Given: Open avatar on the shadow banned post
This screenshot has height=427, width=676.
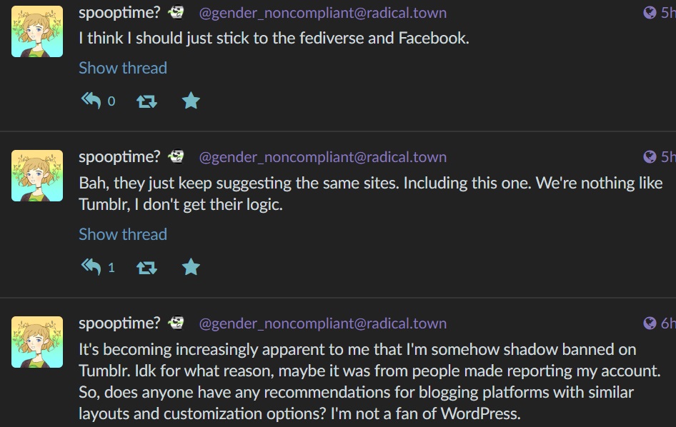Looking at the screenshot, I should [37, 342].
